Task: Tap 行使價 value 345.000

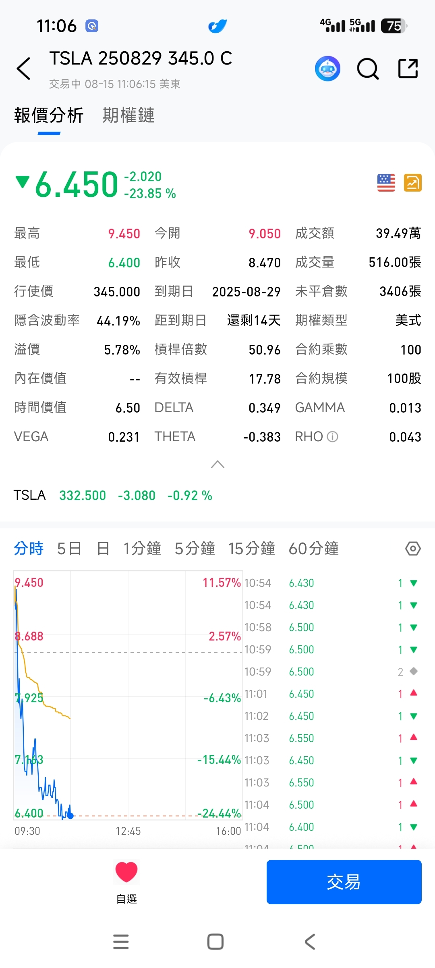Action: pos(117,292)
